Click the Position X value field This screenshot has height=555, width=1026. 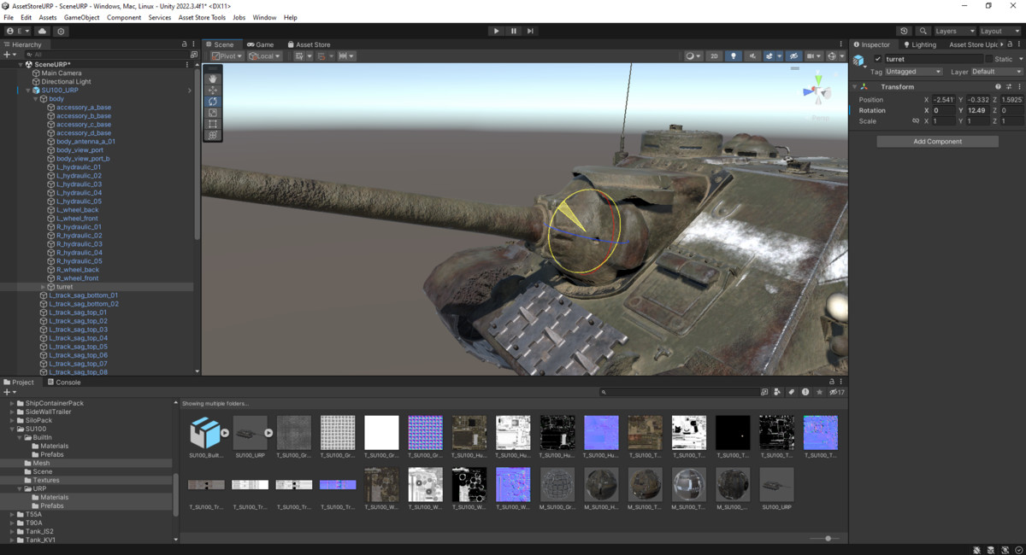[x=943, y=100]
